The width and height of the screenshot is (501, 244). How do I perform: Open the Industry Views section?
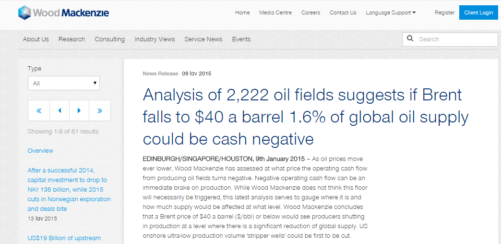click(x=155, y=39)
